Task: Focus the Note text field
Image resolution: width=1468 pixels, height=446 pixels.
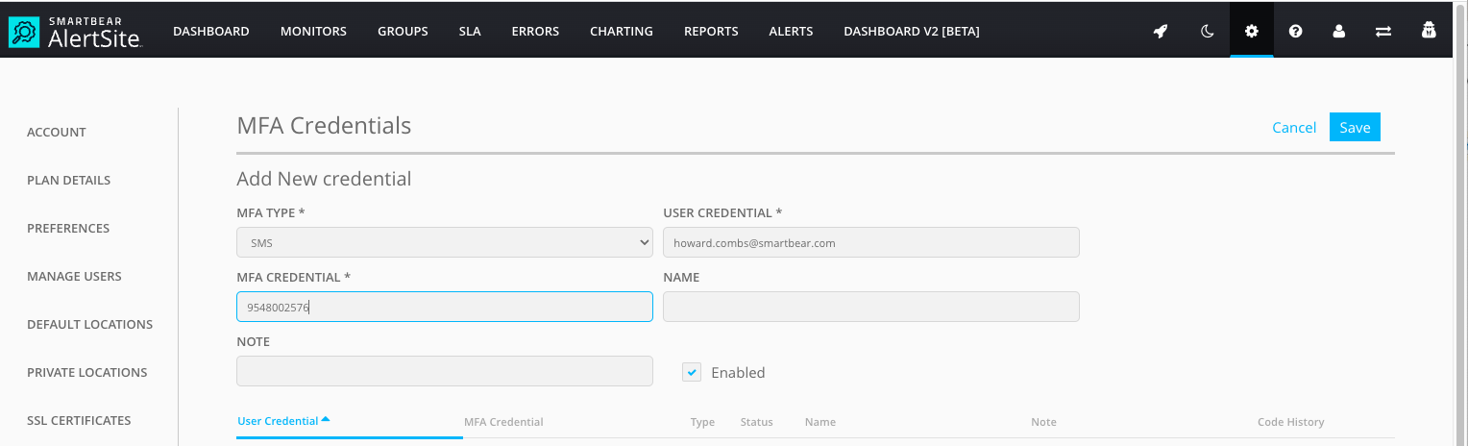Action: coord(444,371)
